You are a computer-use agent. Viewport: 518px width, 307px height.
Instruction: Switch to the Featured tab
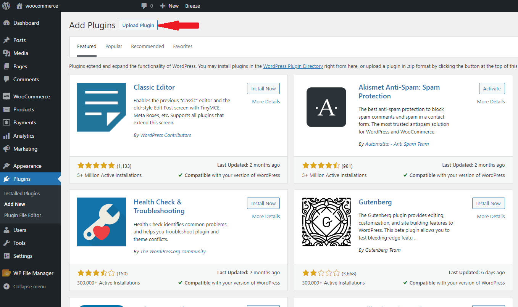point(87,47)
